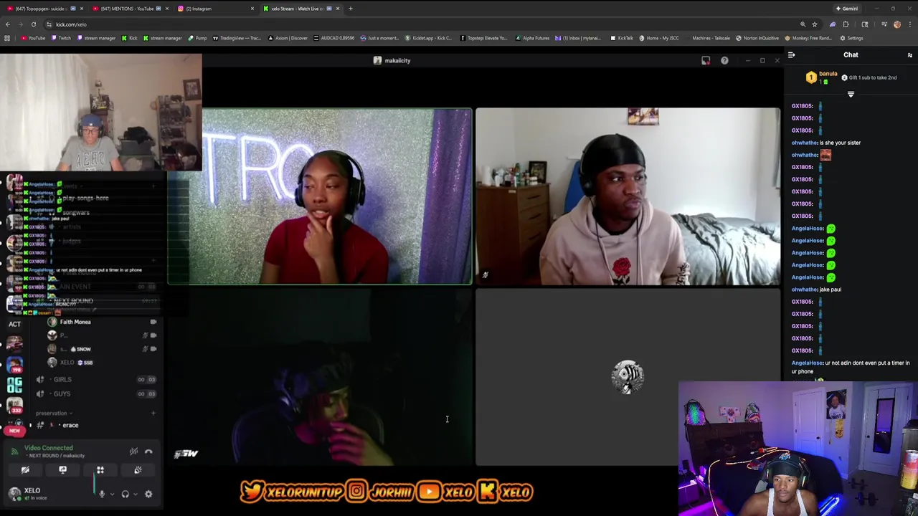918x516 pixels.
Task: Select the xelo Stream Kick tab
Action: [301, 9]
